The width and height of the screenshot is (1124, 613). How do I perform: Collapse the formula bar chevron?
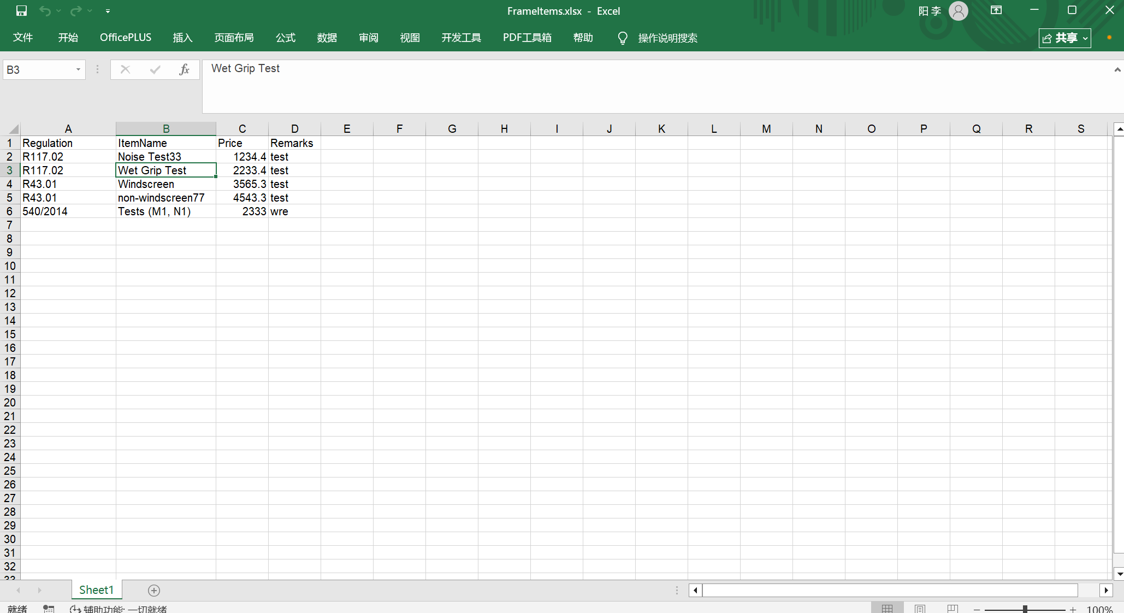pos(1117,69)
